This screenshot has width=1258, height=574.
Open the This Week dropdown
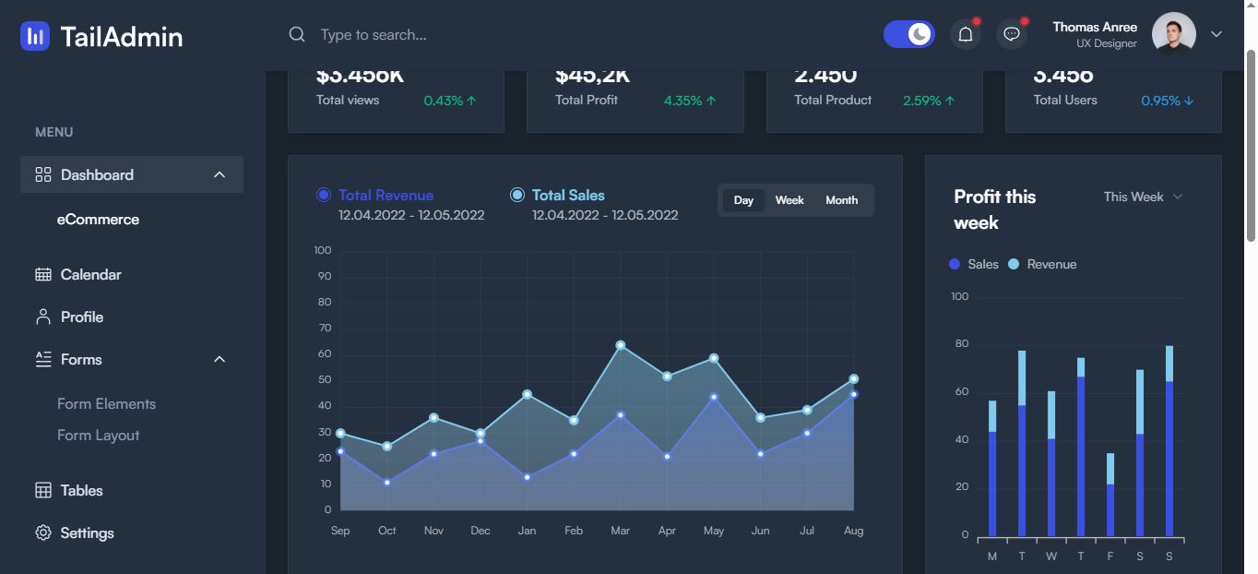1142,197
